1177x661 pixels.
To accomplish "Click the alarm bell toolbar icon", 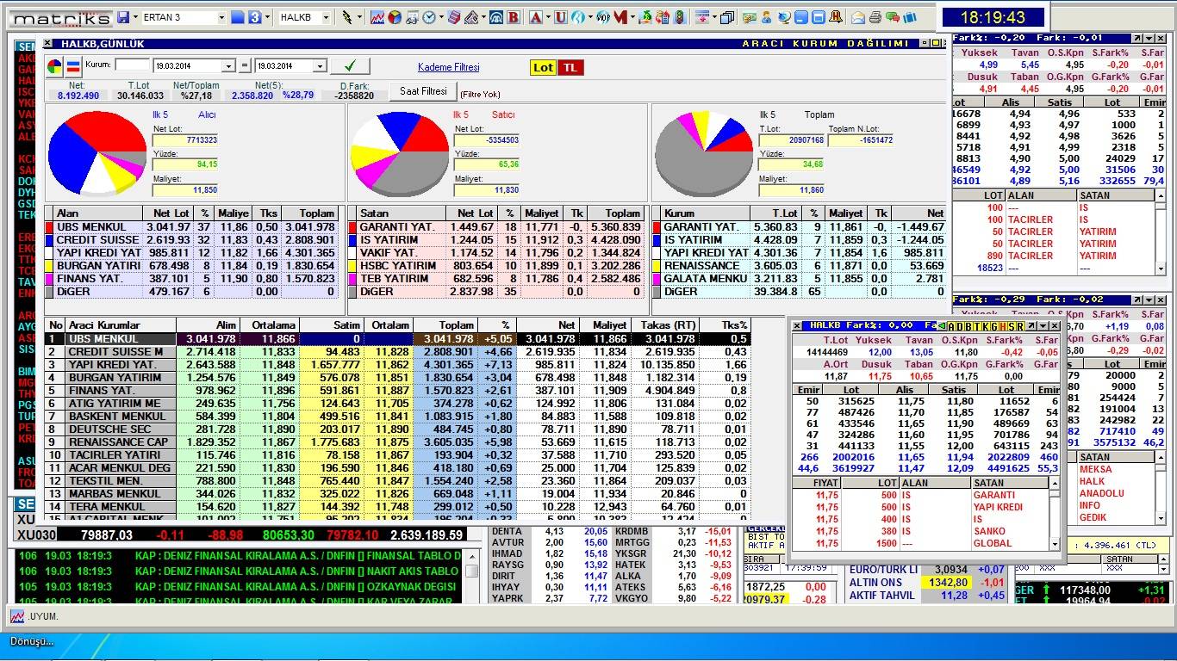I will click(x=837, y=17).
